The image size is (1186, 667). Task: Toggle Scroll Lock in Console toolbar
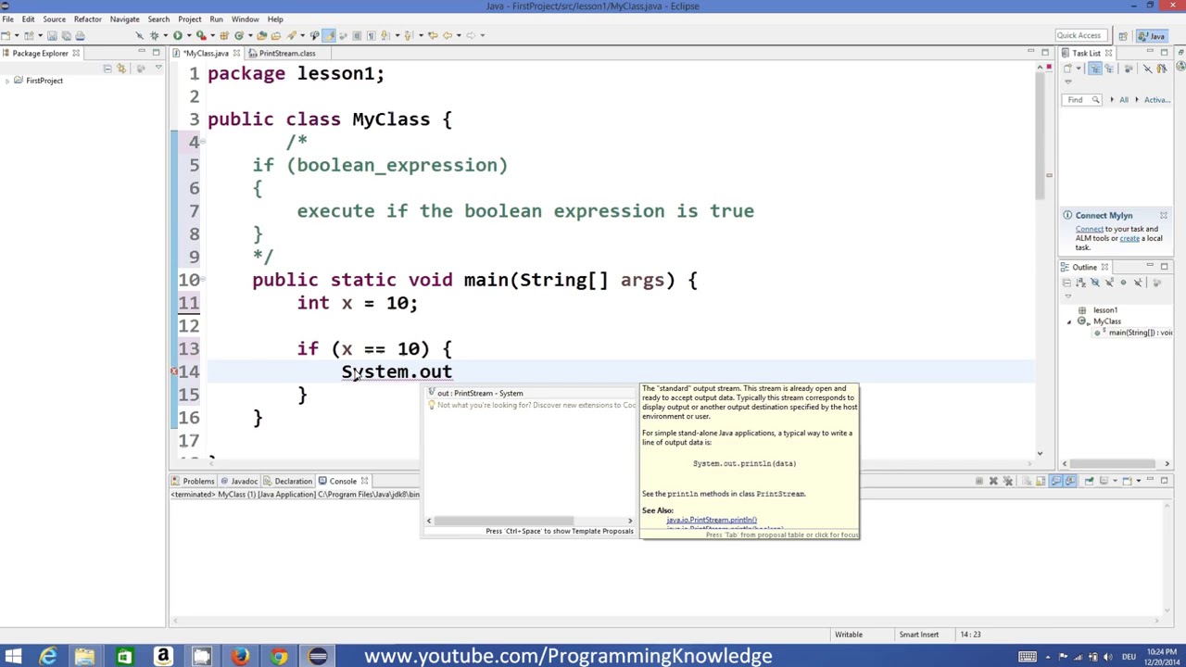[1041, 481]
